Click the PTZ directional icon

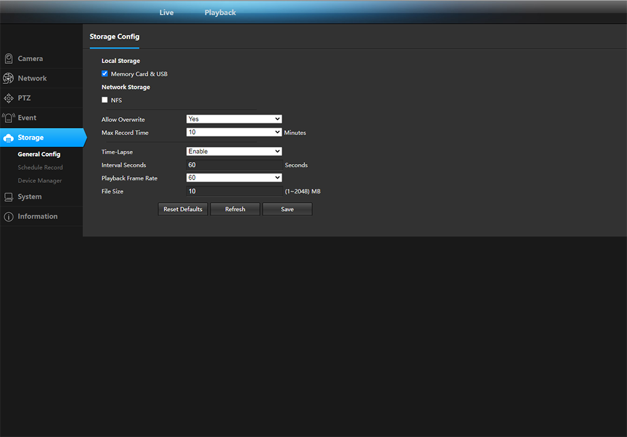click(x=9, y=98)
